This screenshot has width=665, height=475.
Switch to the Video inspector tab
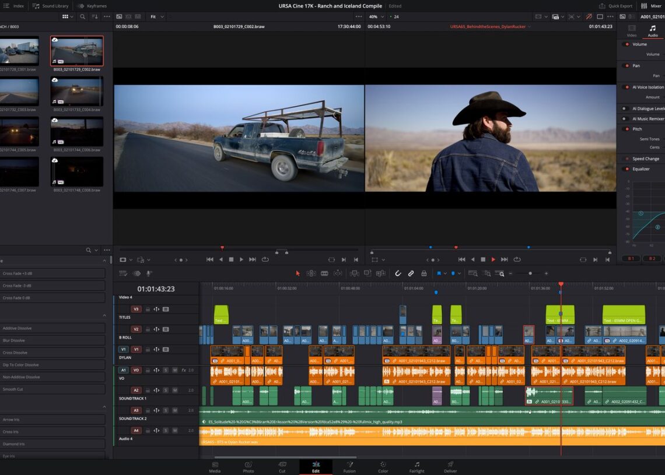click(632, 31)
